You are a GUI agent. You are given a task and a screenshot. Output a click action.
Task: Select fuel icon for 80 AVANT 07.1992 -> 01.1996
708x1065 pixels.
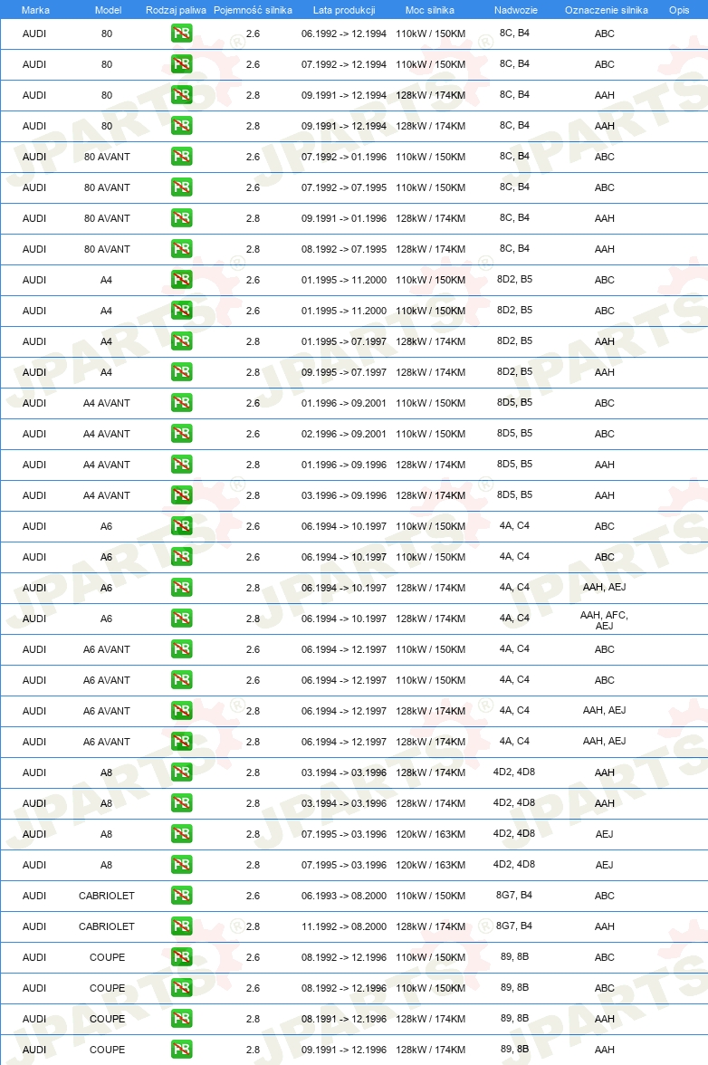pyautogui.click(x=181, y=156)
